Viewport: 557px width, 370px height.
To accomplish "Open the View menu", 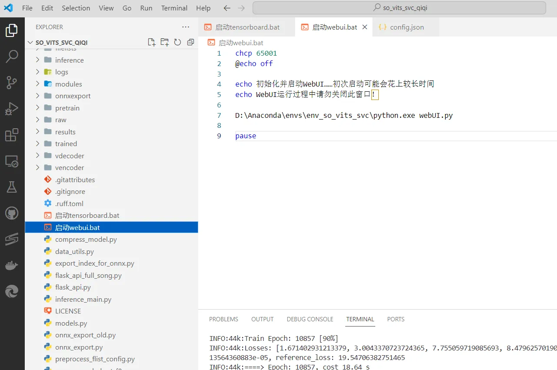I will click(x=106, y=8).
